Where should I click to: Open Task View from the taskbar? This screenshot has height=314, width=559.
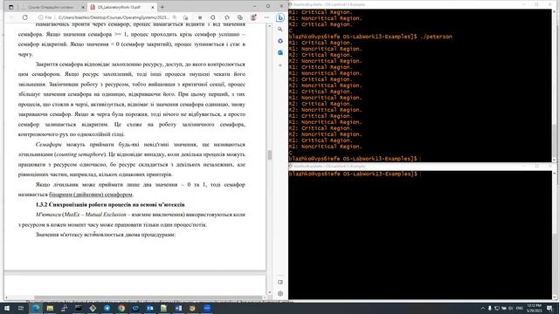click(21, 308)
